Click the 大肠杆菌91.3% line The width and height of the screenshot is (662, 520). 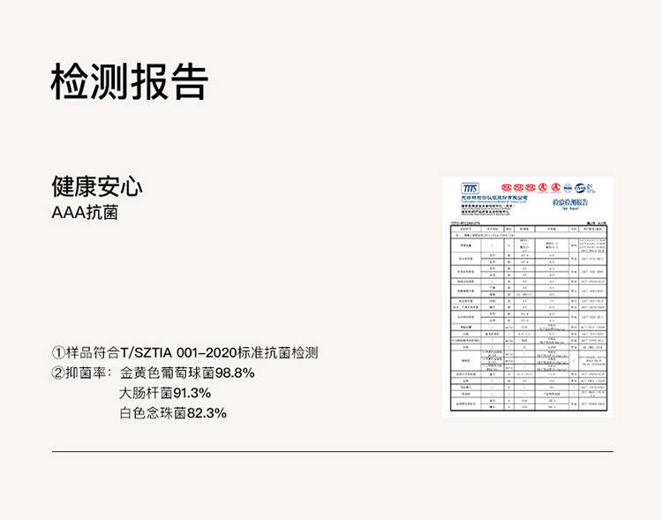point(165,393)
